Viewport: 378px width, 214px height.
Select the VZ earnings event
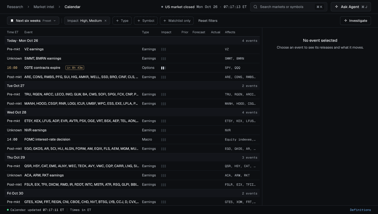(x=132, y=49)
